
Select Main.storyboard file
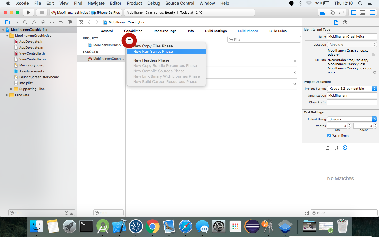[32, 65]
